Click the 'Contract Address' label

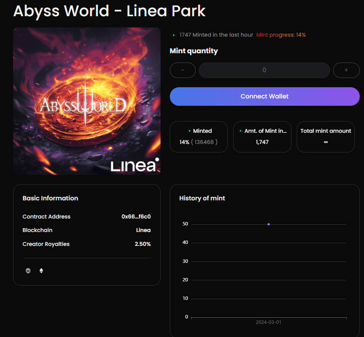[46, 217]
